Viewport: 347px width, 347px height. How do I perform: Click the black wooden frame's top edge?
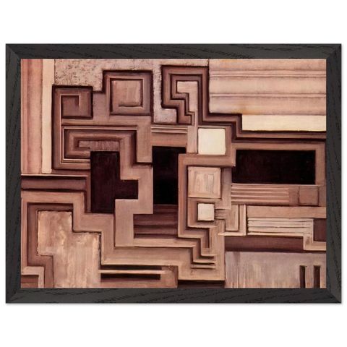point(173,51)
